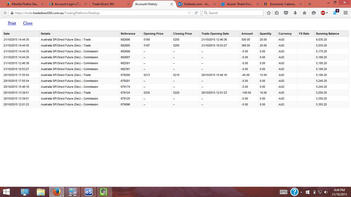Select reference number 679280
The height and width of the screenshot is (197, 351).
pyautogui.click(x=125, y=75)
